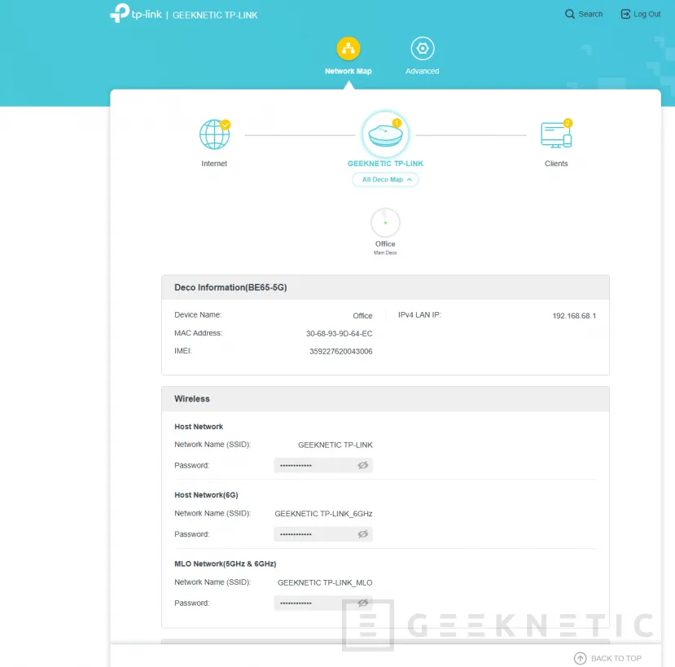Click the BACK TO TOP button
Viewport: 675px width, 667px height.
(608, 658)
